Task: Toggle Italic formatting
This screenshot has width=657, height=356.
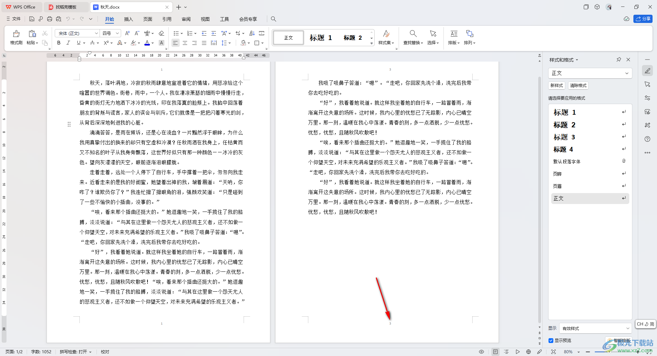Action: [x=68, y=43]
